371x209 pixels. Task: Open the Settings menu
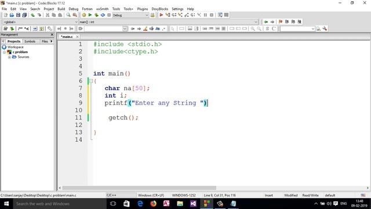click(x=177, y=9)
